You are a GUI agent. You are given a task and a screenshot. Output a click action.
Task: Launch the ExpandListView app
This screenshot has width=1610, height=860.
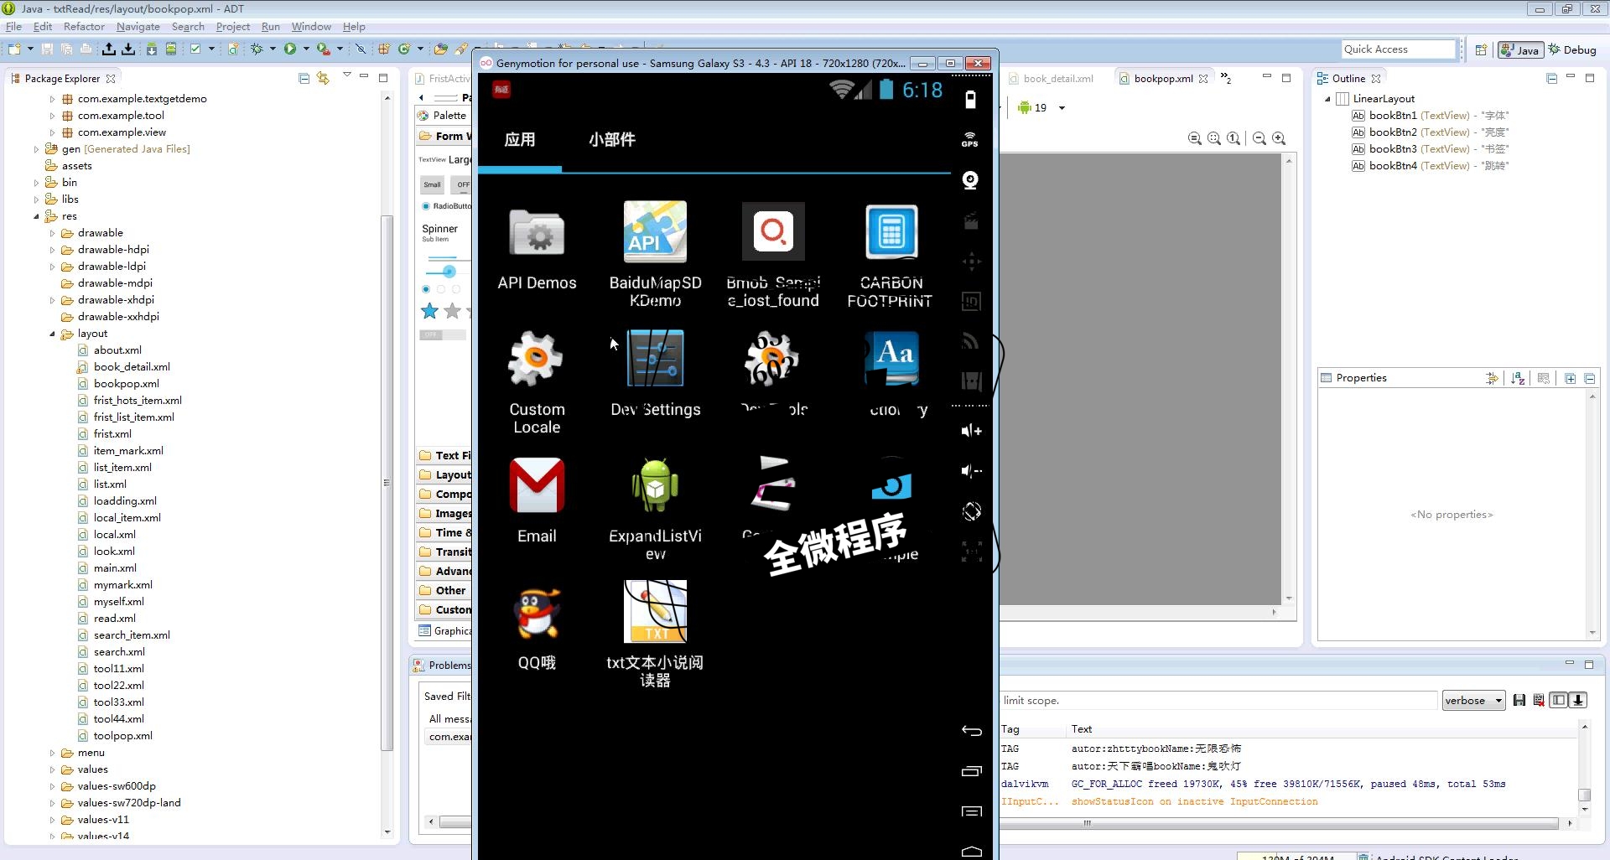coord(655,509)
